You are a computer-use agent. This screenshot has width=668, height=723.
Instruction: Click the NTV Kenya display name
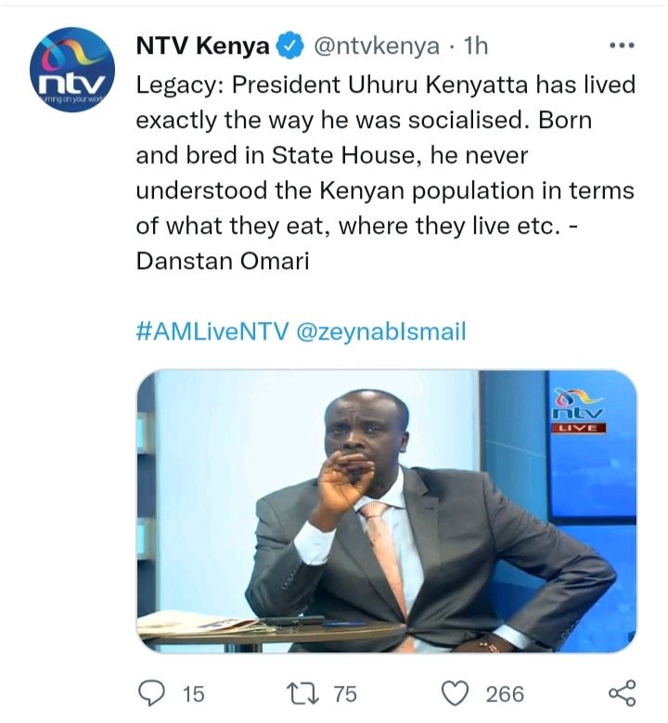pyautogui.click(x=202, y=45)
